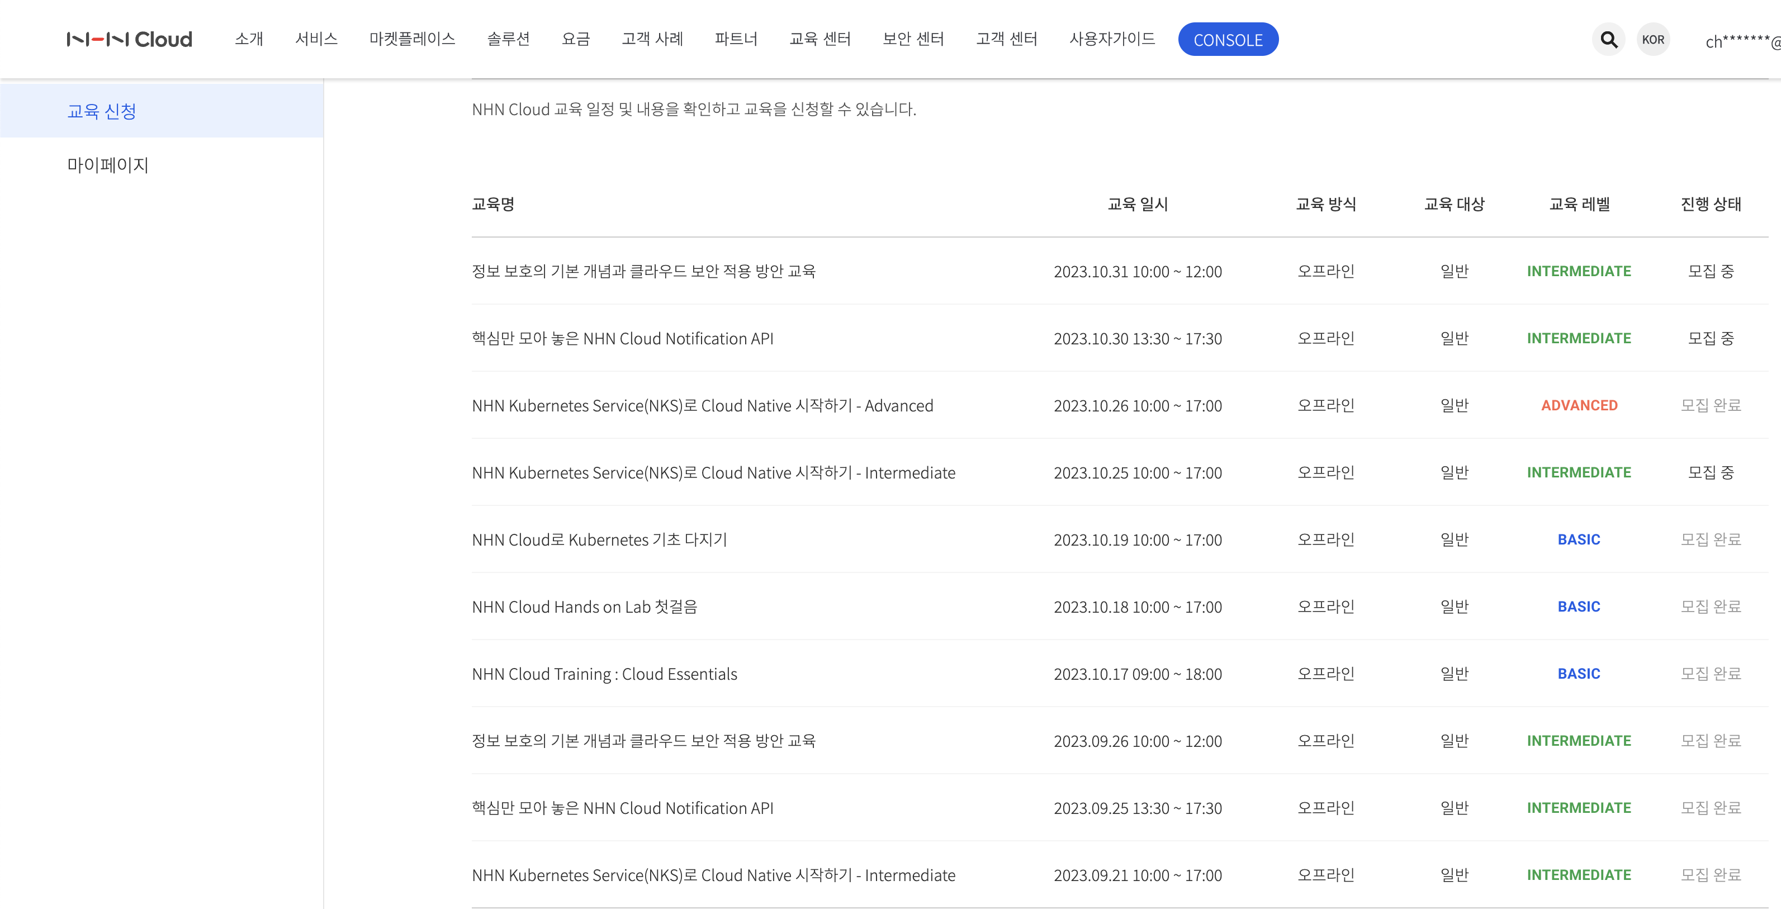This screenshot has height=909, width=1781.
Task: Open the 교육 센터 menu
Action: (x=820, y=39)
